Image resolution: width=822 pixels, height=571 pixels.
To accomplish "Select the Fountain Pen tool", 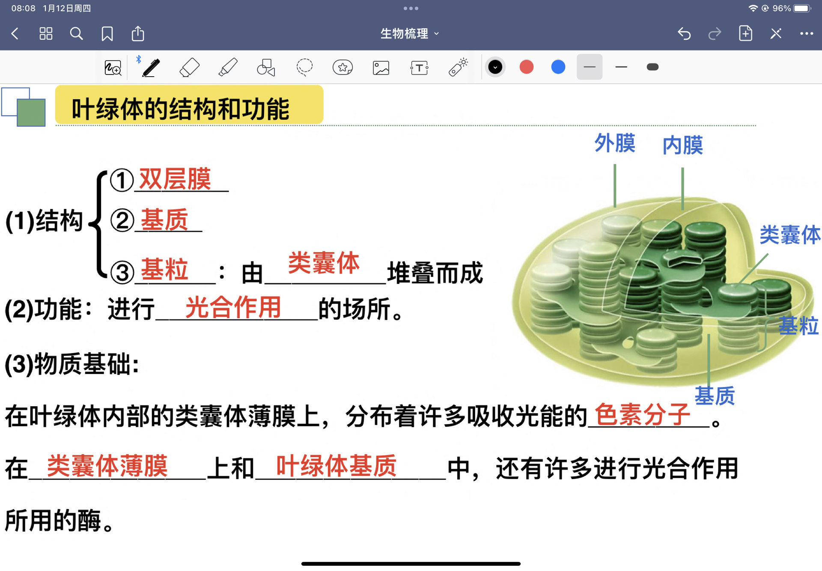I will [150, 67].
